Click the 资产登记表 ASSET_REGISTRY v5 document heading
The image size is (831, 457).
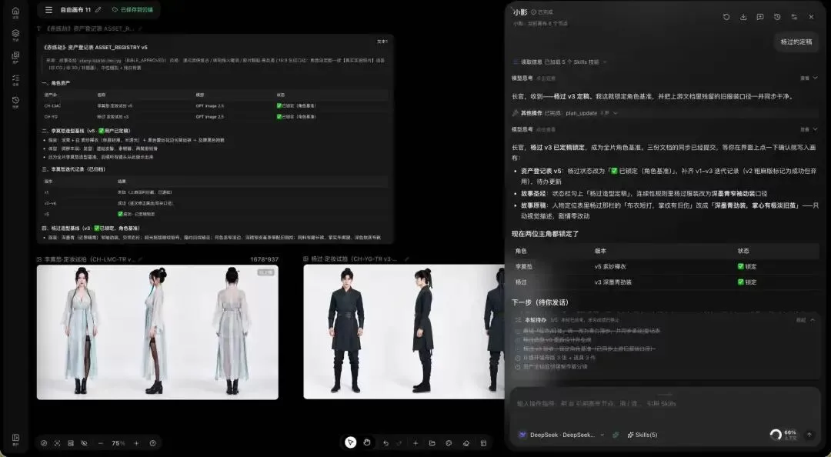(95, 47)
